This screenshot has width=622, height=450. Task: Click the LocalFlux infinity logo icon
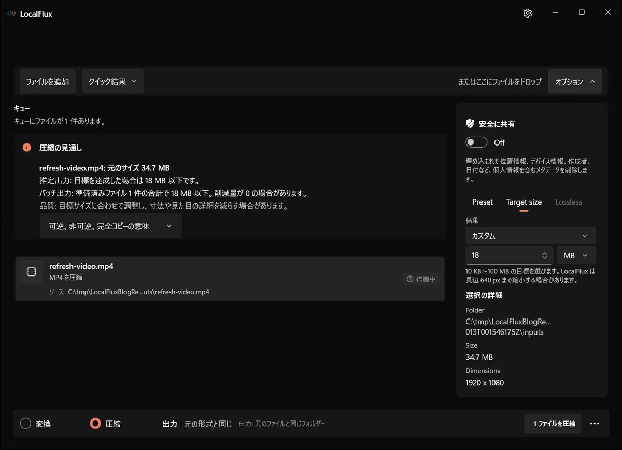pos(11,14)
